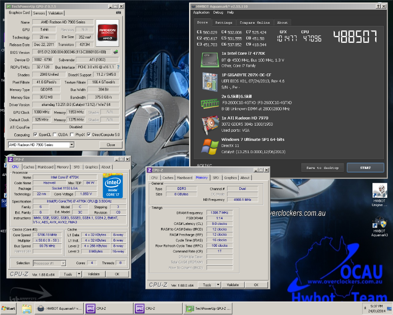Click OK button in memory CPU-Z window
Viewport: 393px width, 315px height.
(256, 285)
